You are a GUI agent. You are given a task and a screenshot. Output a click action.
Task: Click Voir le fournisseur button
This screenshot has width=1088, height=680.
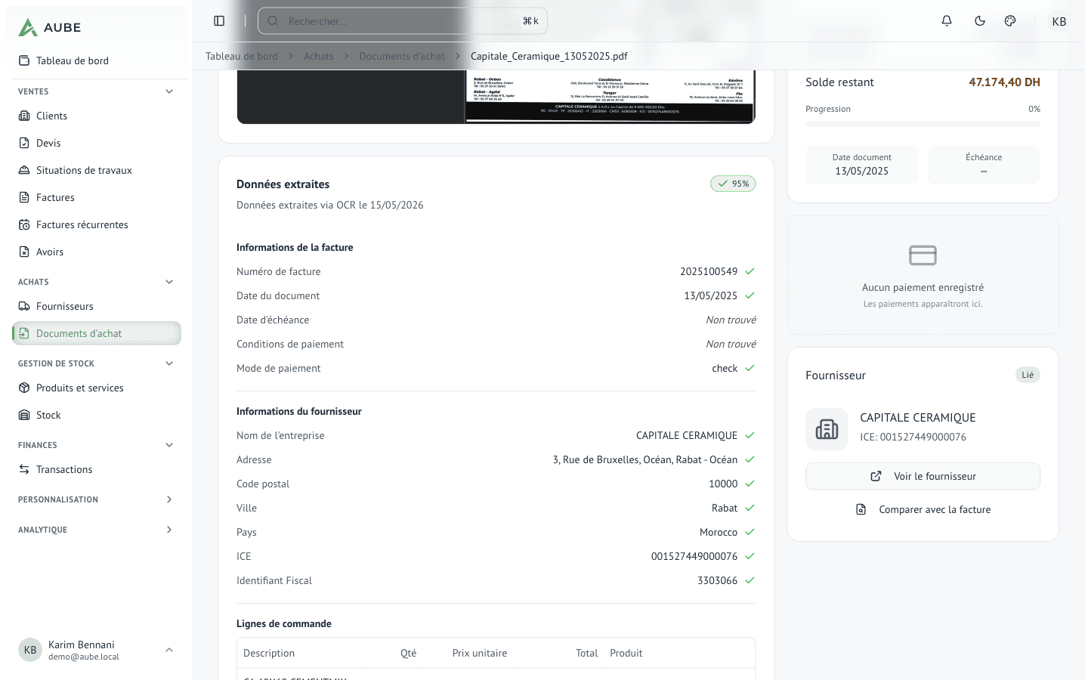tap(923, 476)
